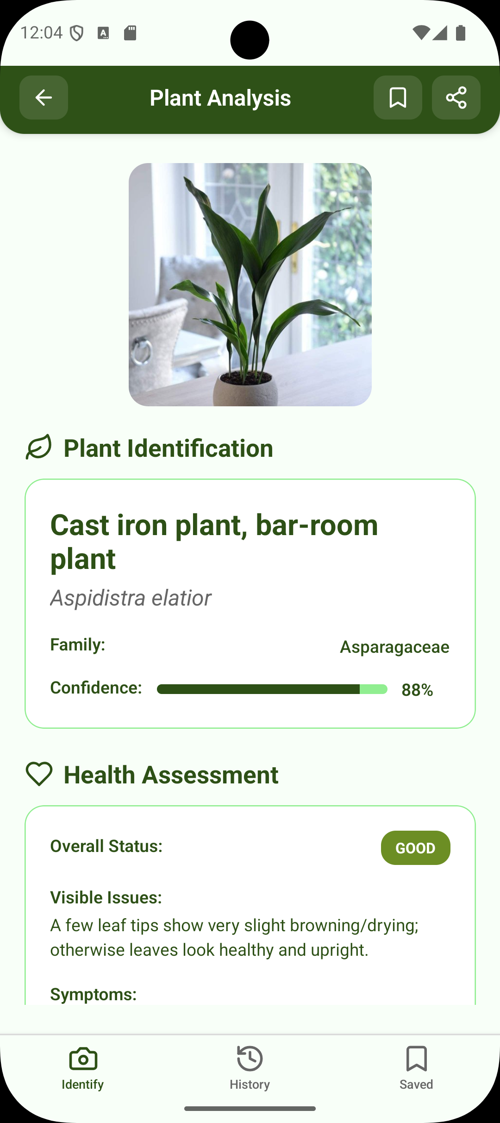Tap the Asparagaceae family value

(394, 647)
